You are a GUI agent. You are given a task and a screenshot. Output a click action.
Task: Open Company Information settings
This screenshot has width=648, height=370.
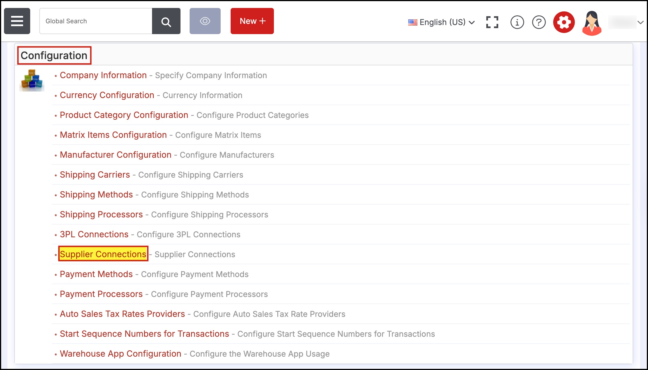(x=103, y=75)
